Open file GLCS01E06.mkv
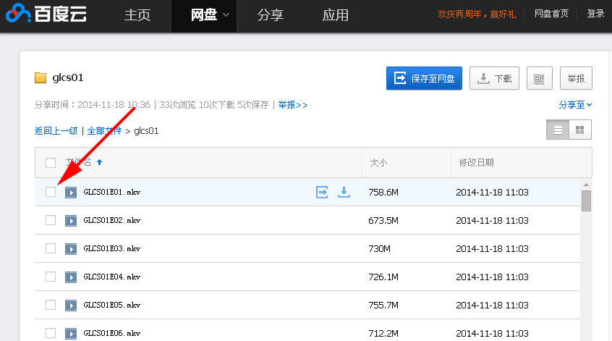612x341 pixels. pos(111,333)
